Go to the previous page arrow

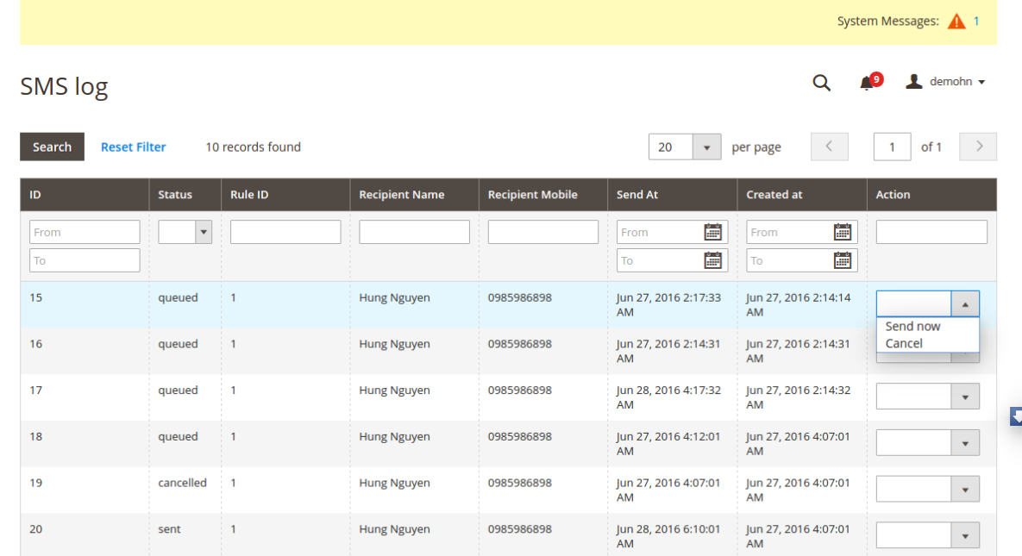829,147
